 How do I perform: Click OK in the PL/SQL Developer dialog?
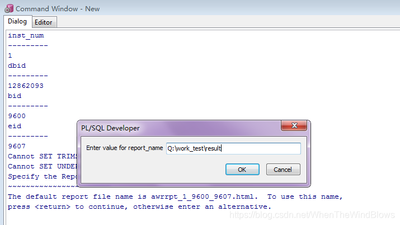[242, 170]
